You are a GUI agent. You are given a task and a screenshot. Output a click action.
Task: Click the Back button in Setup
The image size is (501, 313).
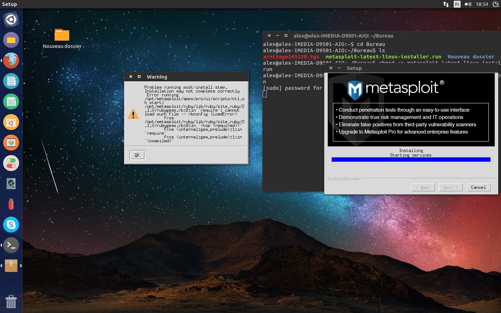point(423,187)
